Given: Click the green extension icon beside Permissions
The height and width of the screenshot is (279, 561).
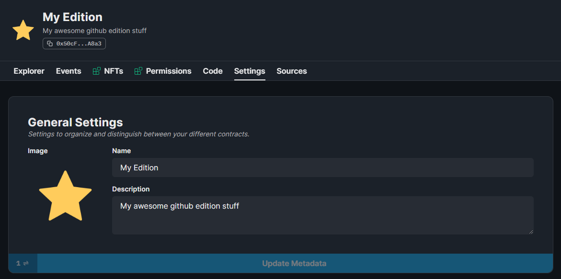Looking at the screenshot, I should click(x=138, y=70).
